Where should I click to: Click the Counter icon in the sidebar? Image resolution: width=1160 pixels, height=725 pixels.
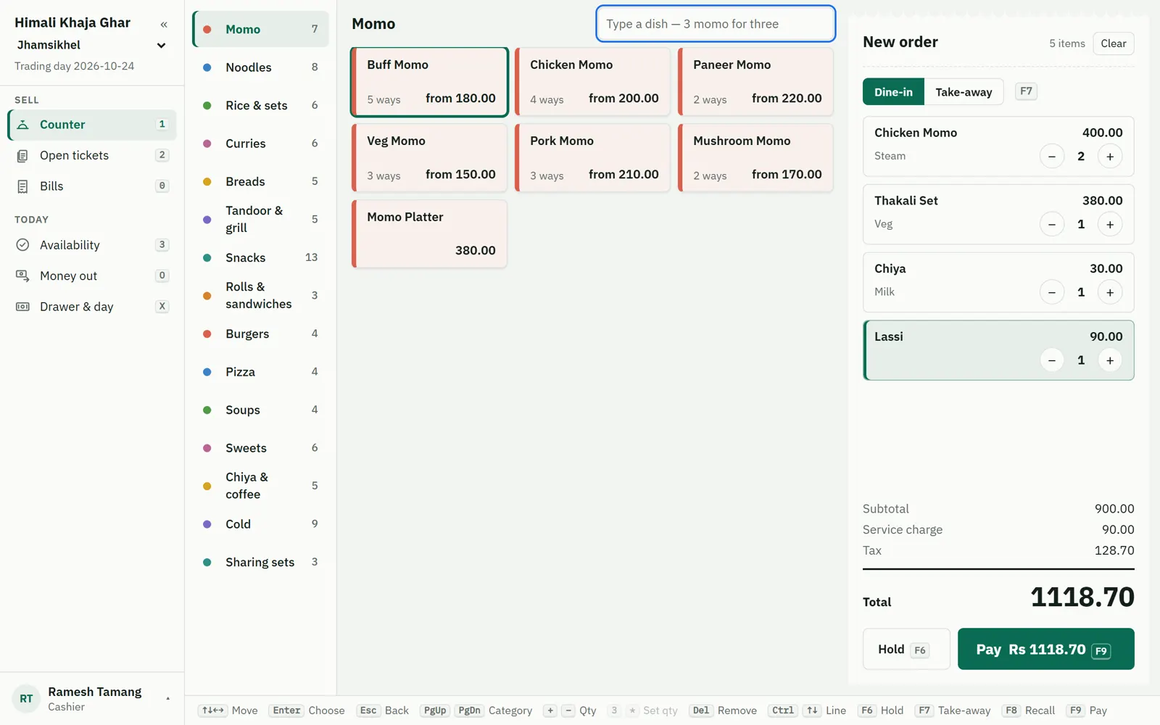point(22,125)
